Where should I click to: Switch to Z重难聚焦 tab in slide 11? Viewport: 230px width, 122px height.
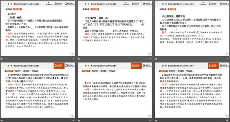pos(147,66)
